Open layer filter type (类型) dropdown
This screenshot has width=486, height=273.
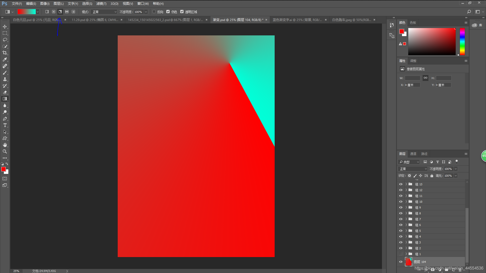point(409,162)
